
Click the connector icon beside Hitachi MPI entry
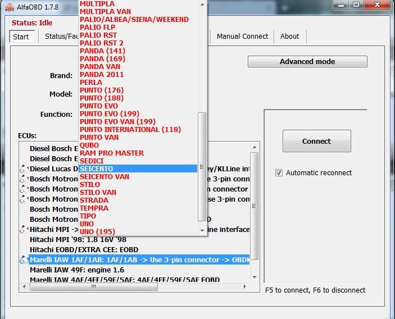point(23,229)
